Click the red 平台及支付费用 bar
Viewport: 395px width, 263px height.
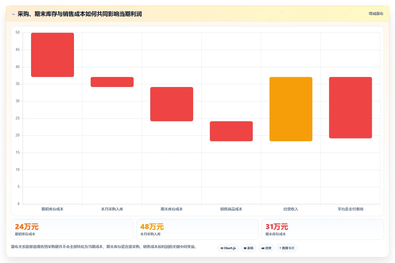(x=350, y=108)
